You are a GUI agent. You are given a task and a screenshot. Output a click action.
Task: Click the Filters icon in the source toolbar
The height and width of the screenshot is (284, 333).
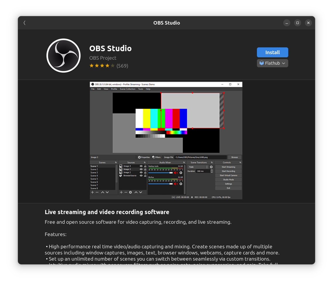point(154,157)
